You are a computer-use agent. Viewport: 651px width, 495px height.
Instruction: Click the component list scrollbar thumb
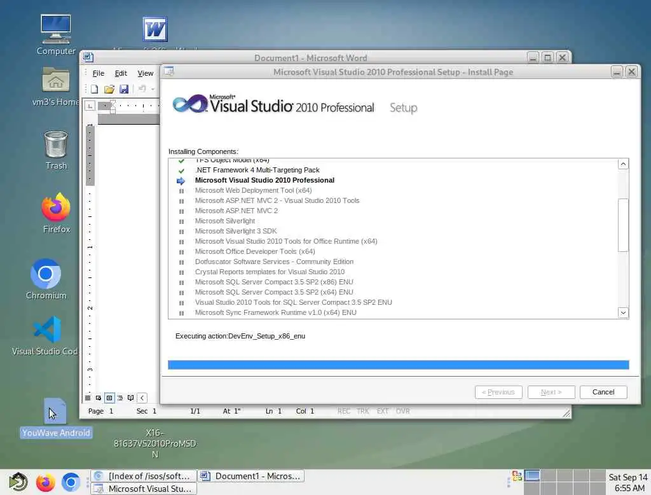point(623,225)
